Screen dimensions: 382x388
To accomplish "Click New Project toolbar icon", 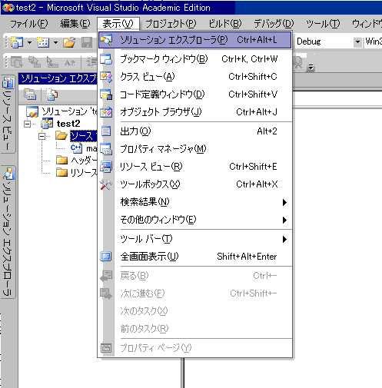I will click(17, 42).
